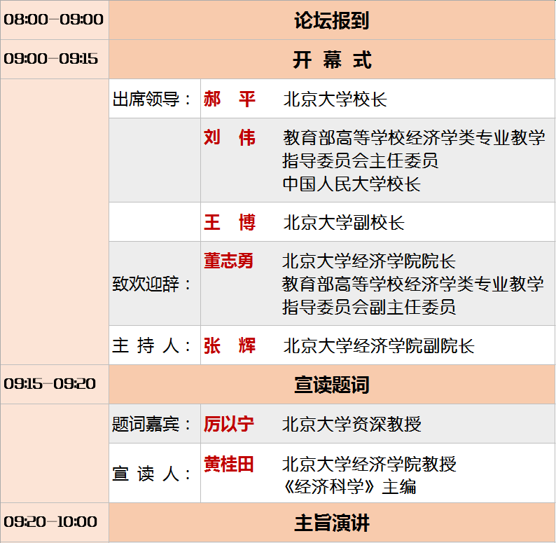Select the 开幕式 section heading
Viewport: 556px width, 543px height.
(x=331, y=60)
